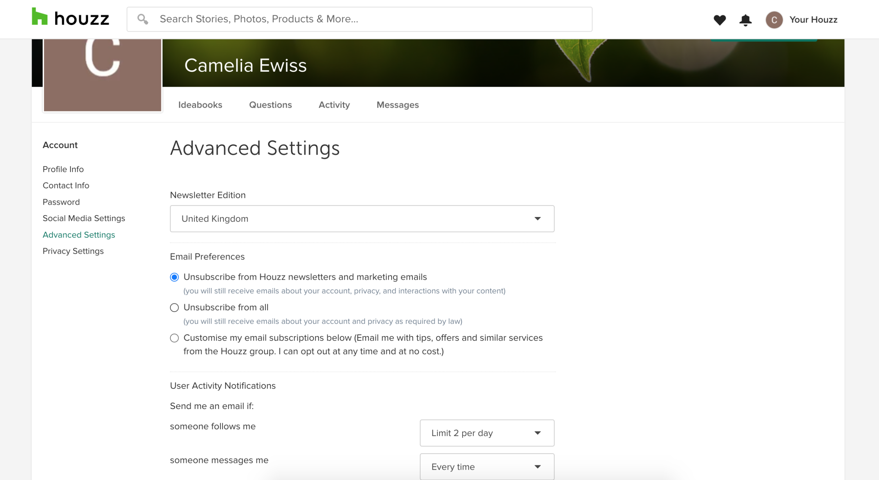The image size is (879, 480).
Task: Open notifications bell icon
Action: 745,20
